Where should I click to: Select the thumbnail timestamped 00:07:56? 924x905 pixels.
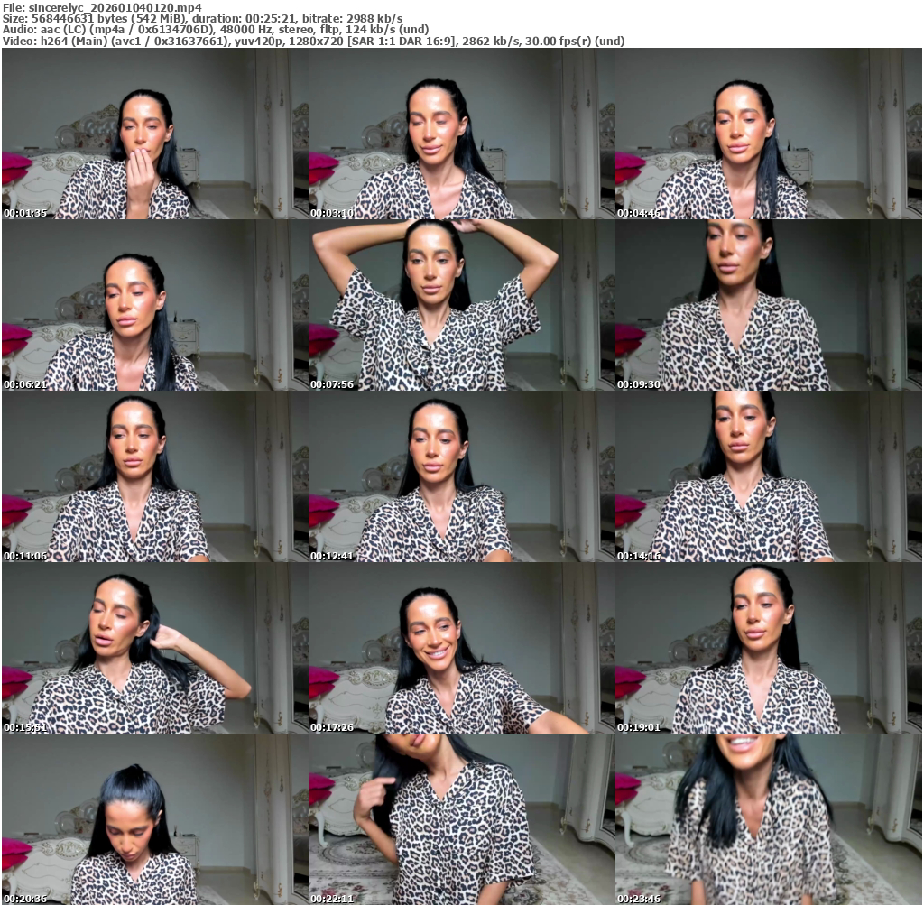(x=462, y=305)
